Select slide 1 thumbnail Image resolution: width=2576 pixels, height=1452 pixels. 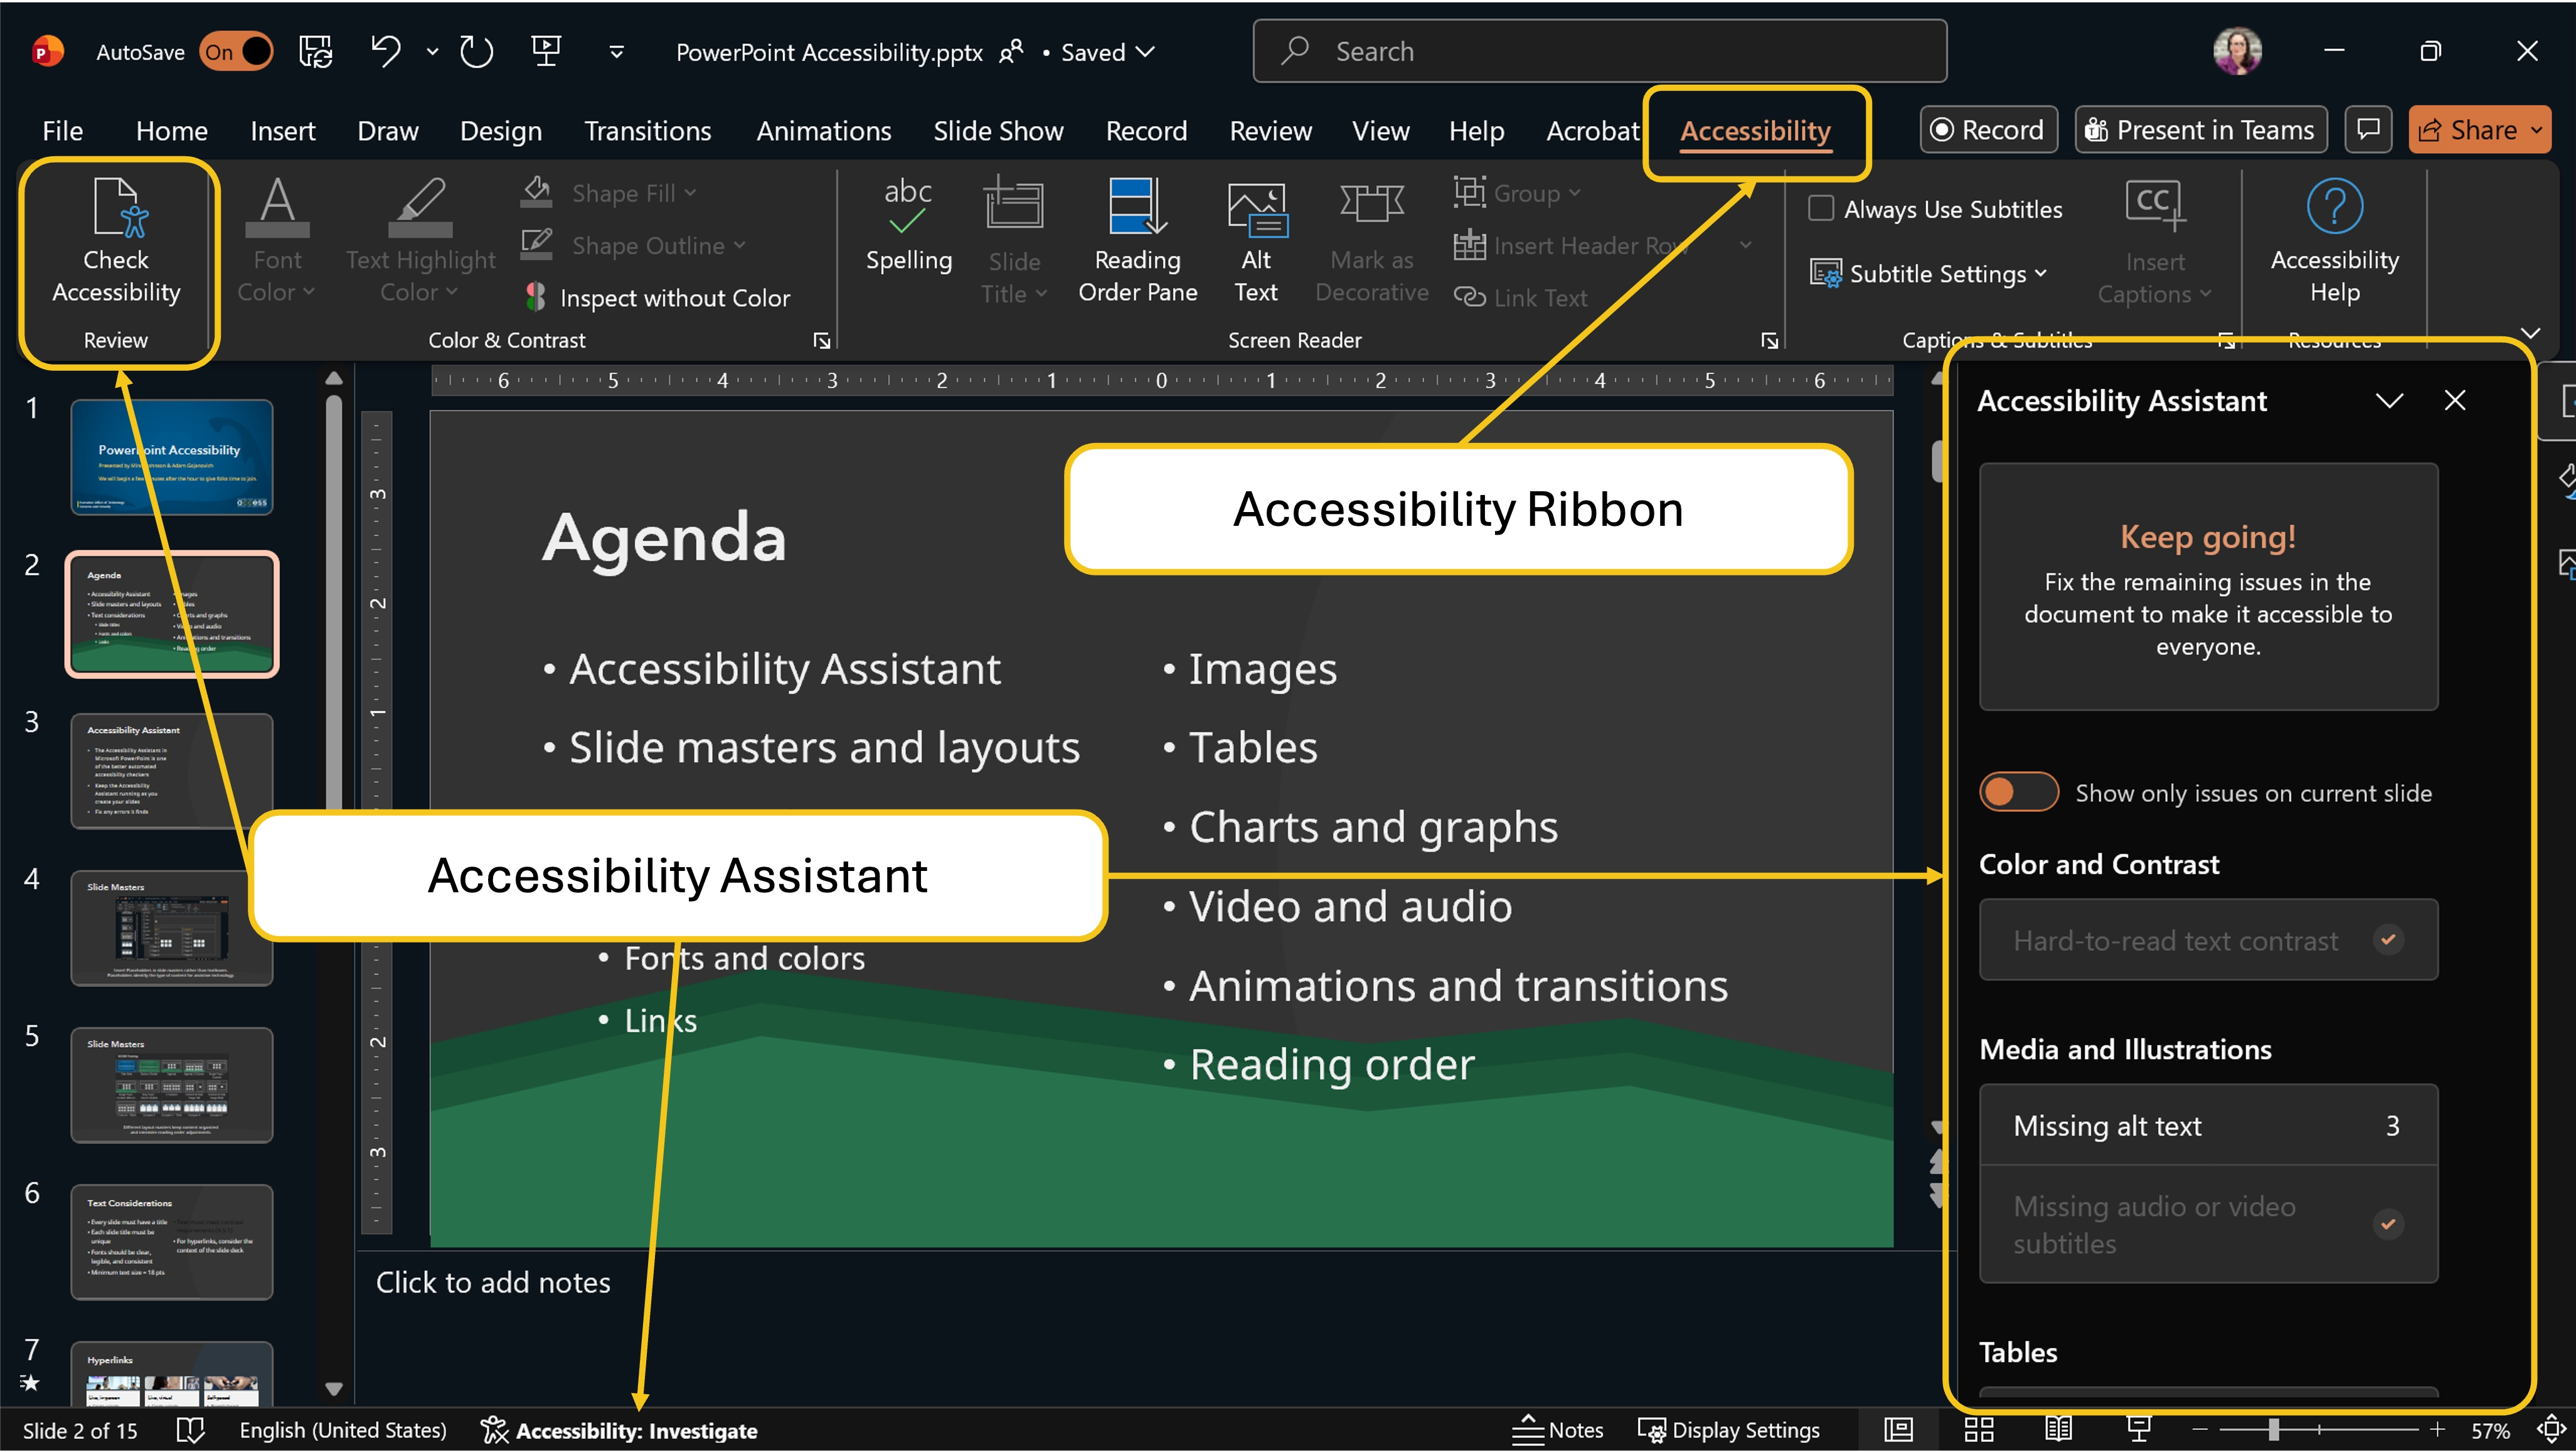172,457
